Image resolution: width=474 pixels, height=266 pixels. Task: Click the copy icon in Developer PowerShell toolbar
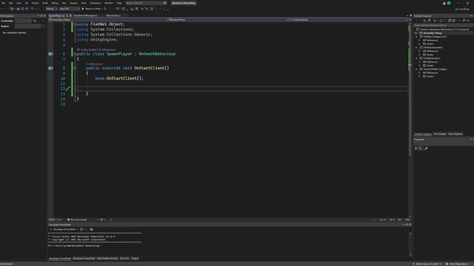tap(81, 230)
